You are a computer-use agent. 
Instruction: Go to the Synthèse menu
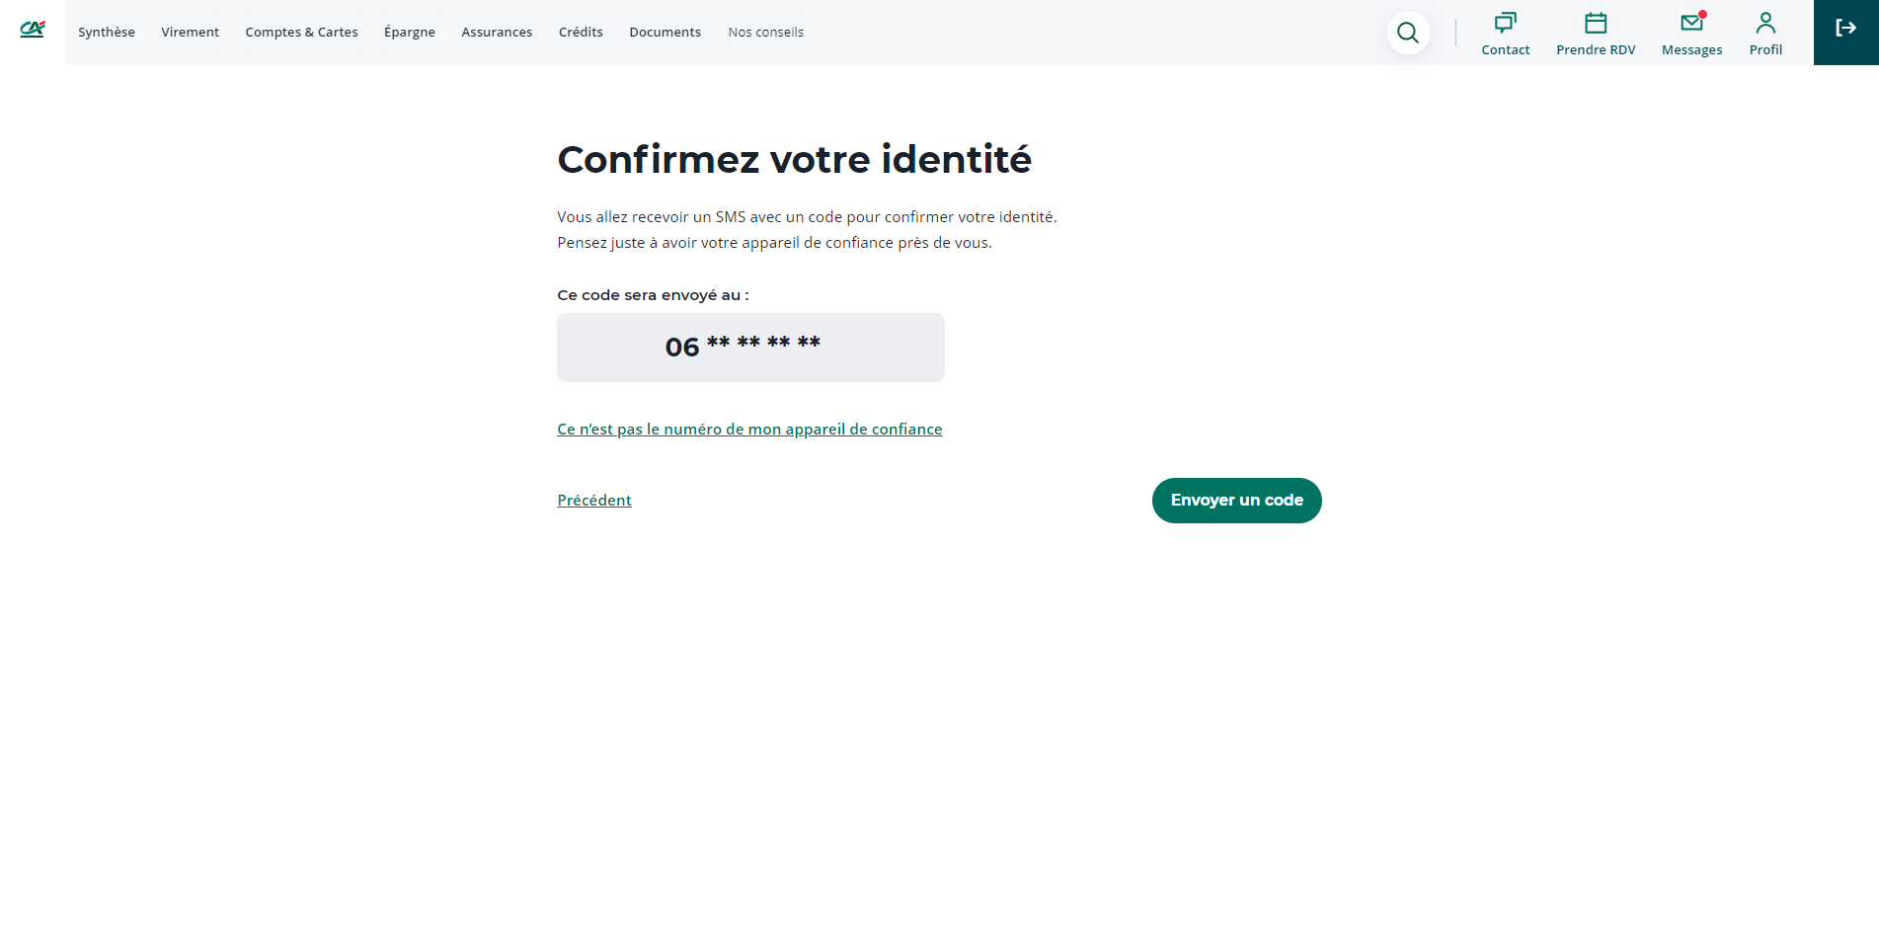107,33
